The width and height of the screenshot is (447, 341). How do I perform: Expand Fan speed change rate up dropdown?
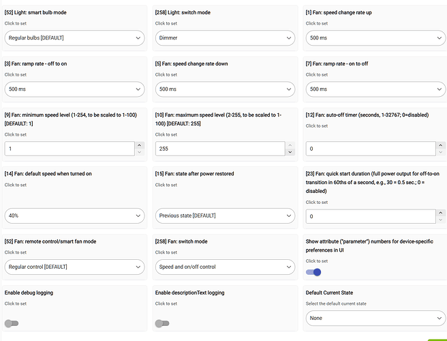(x=375, y=38)
